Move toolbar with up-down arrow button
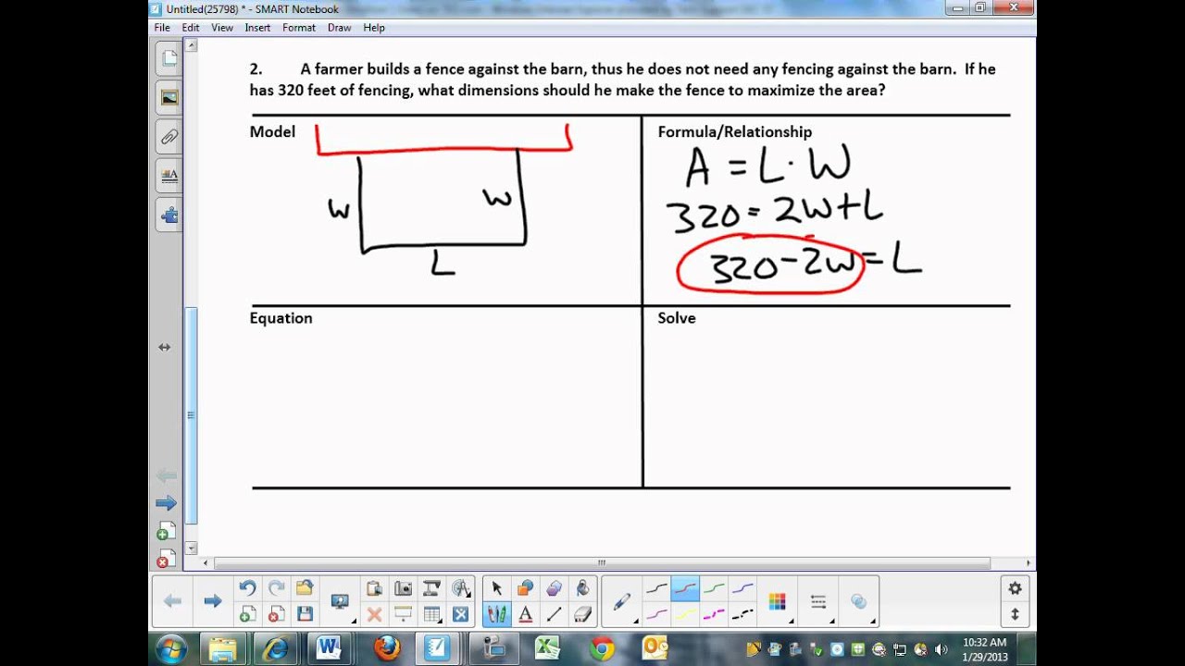1185x666 pixels. tap(1015, 614)
